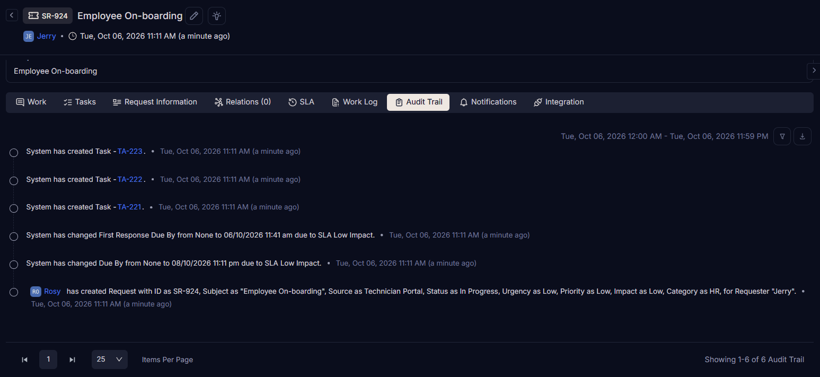Switch to the Integration tab
This screenshot has height=377, width=820.
559,102
